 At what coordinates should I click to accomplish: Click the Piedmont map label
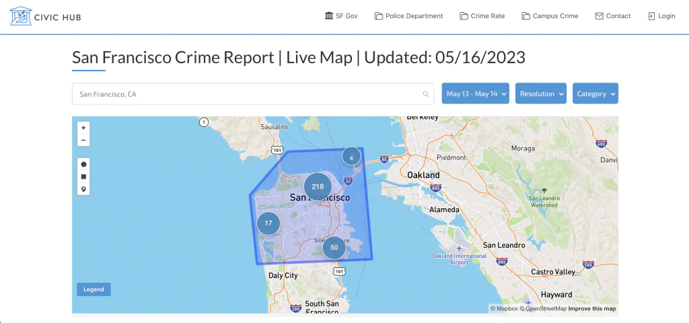point(451,157)
